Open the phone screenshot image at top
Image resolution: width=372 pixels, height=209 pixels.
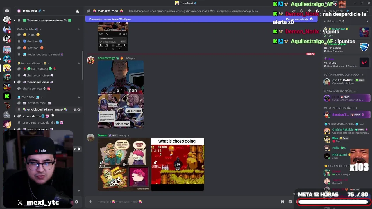coord(113,37)
